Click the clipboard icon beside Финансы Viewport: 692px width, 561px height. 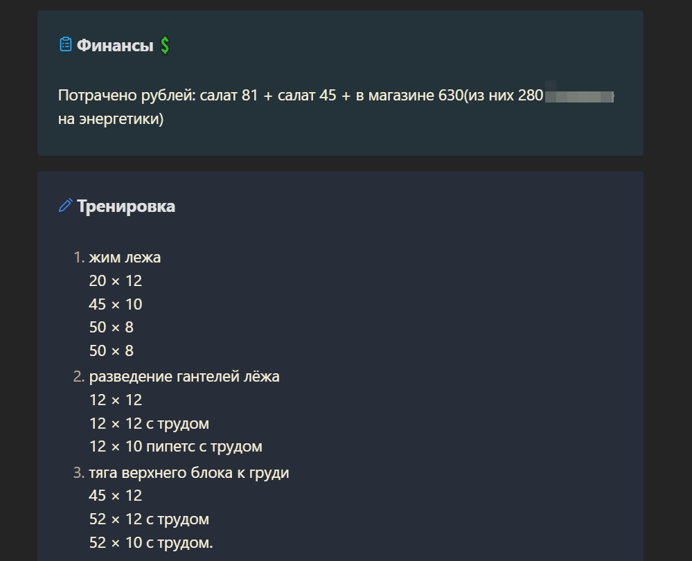click(x=66, y=44)
